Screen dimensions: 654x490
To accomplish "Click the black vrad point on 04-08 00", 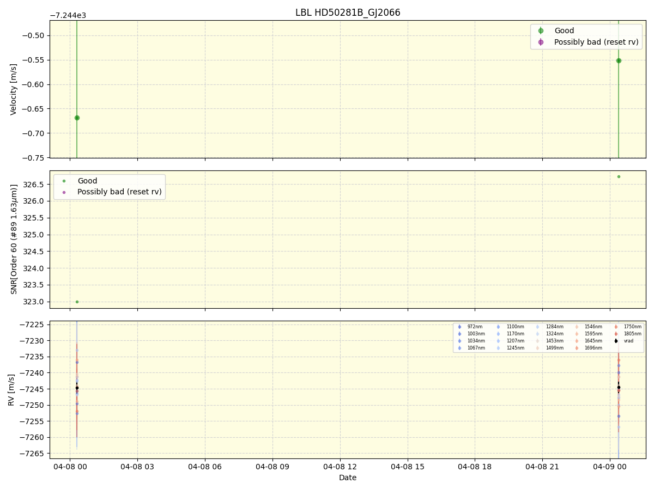I will pos(77,388).
